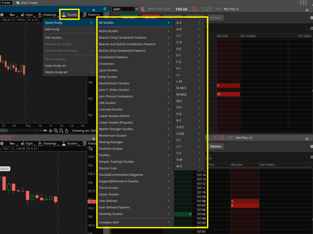Expand the Add study submenu

(69, 29)
